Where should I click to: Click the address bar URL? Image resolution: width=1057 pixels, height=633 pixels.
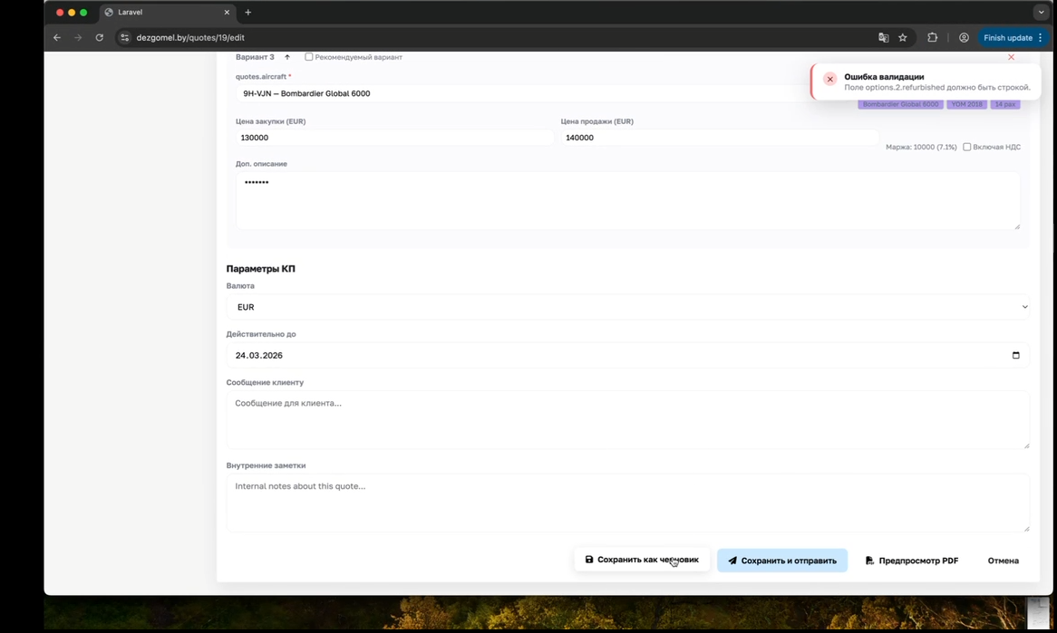click(x=190, y=38)
